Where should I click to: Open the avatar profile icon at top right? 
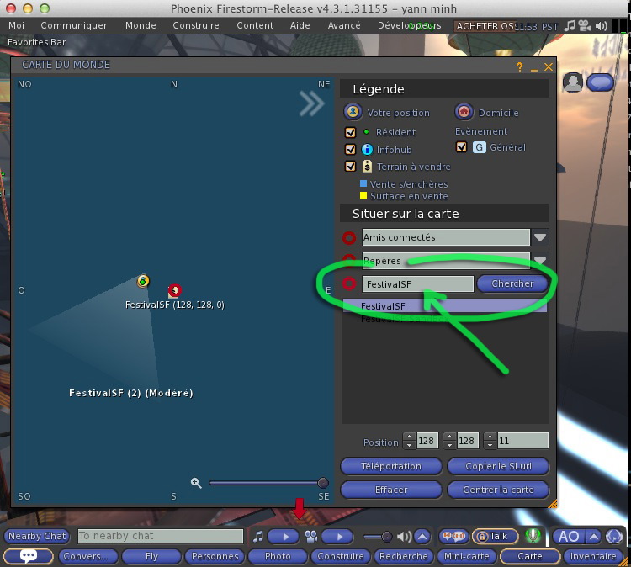(573, 82)
